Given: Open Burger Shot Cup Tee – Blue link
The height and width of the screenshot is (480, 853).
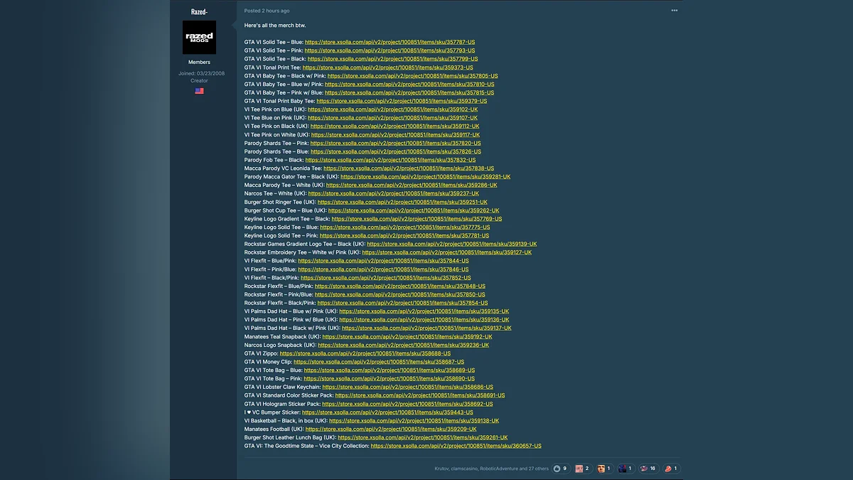Looking at the screenshot, I should [x=414, y=210].
